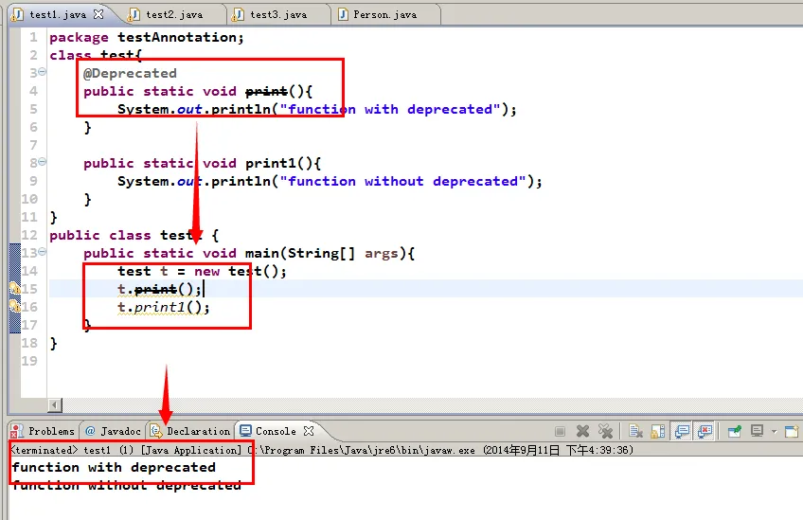Click the string "function without deprecated"

coord(403,181)
